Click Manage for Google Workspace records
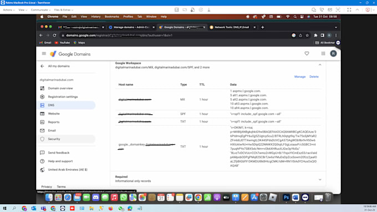This screenshot has height=212, width=377. [300, 77]
